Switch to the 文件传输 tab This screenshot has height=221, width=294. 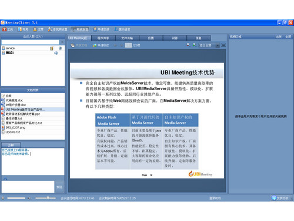pyautogui.click(x=127, y=38)
